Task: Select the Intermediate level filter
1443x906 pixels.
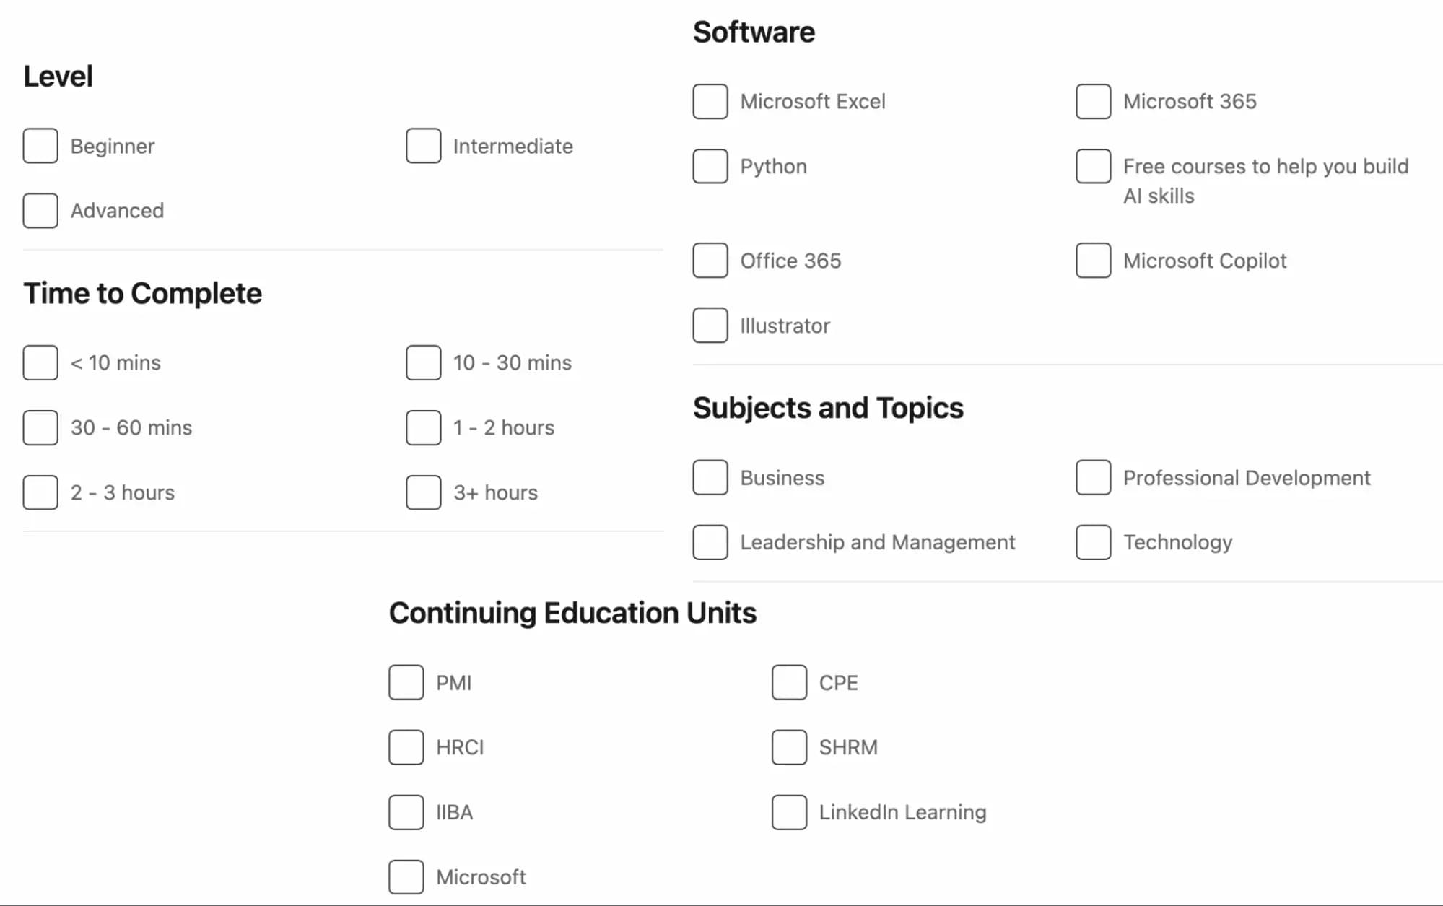Action: pos(422,146)
